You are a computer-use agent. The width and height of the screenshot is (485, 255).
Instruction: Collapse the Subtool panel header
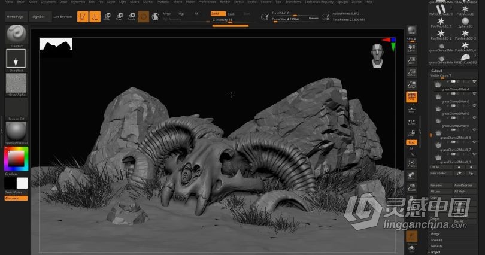(x=436, y=71)
